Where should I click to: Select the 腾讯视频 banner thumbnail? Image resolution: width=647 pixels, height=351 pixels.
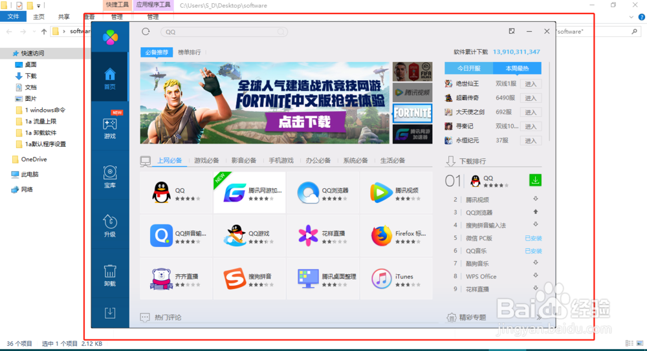tap(412, 92)
